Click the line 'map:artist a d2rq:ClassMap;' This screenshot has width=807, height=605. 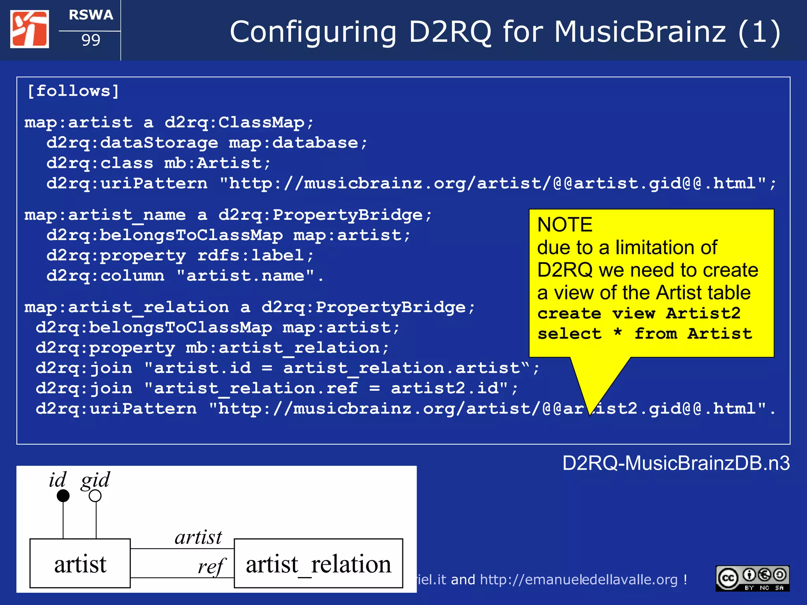(169, 122)
